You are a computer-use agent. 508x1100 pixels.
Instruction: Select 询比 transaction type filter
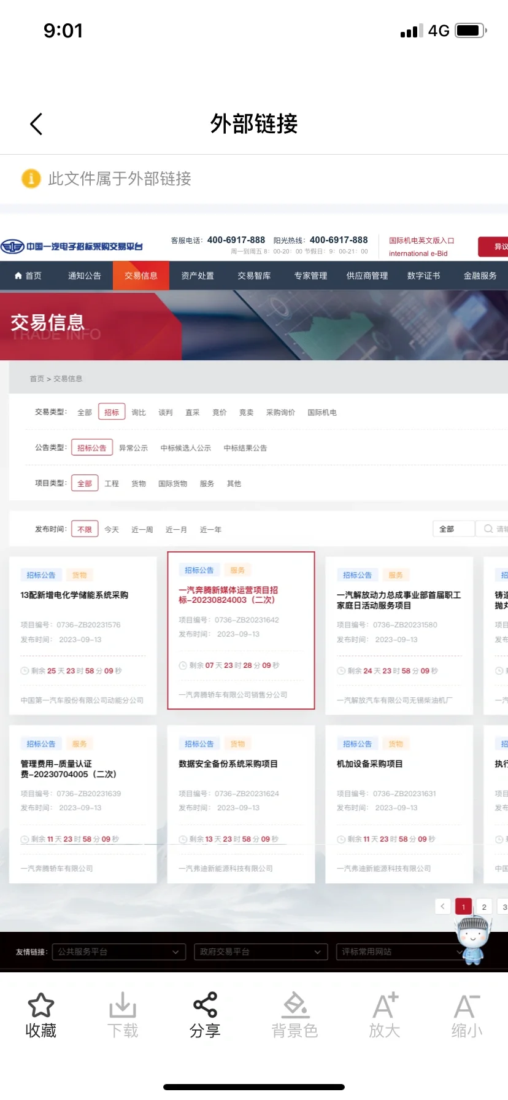(x=139, y=412)
